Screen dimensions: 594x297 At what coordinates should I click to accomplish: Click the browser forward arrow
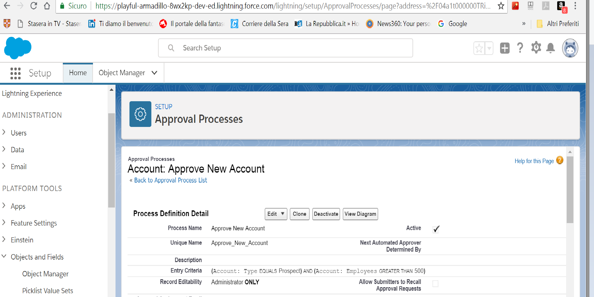[20, 6]
